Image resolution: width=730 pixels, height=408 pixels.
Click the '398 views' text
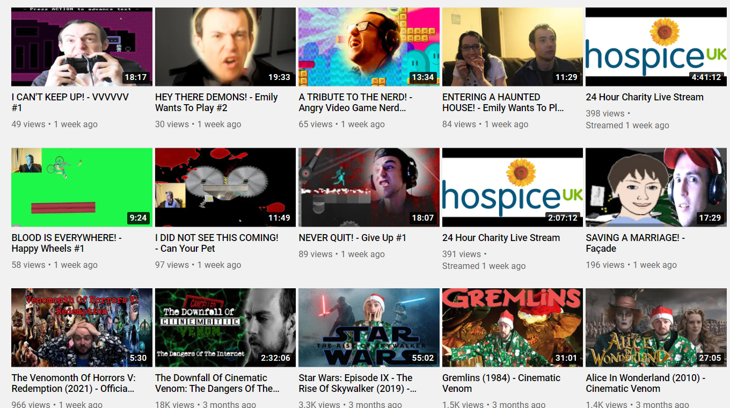coord(605,113)
